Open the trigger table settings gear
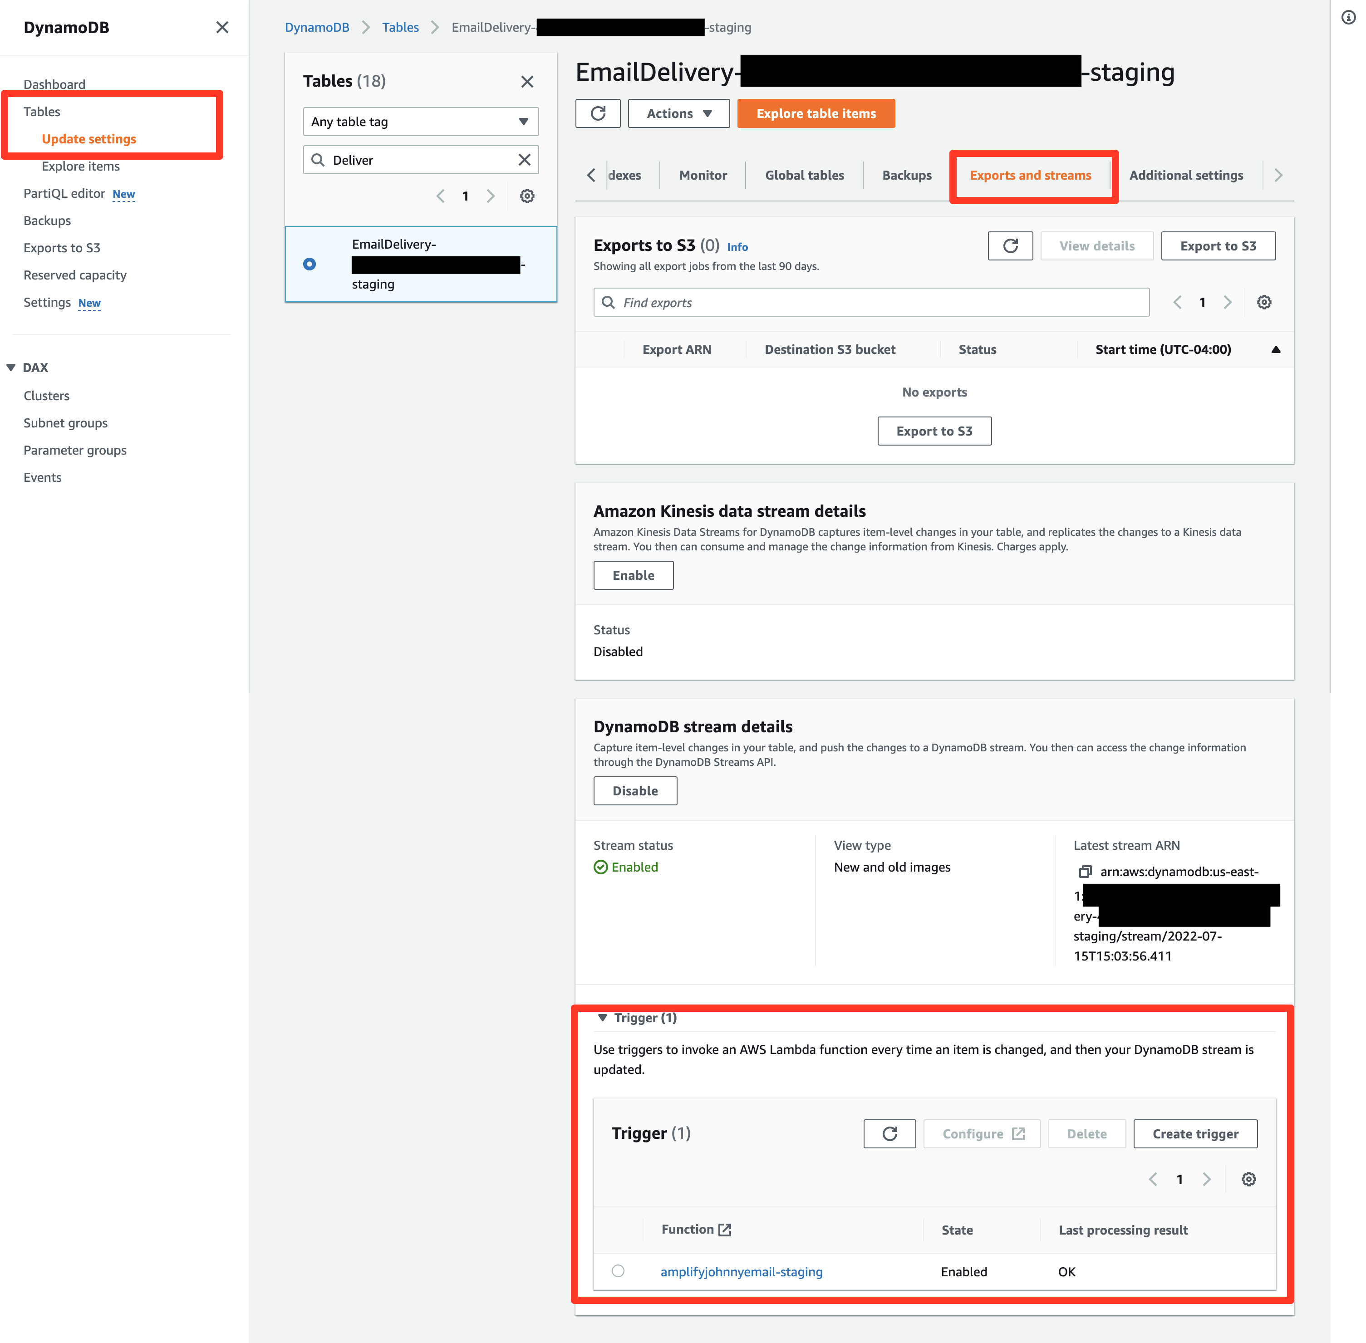The width and height of the screenshot is (1366, 1343). [x=1248, y=1179]
